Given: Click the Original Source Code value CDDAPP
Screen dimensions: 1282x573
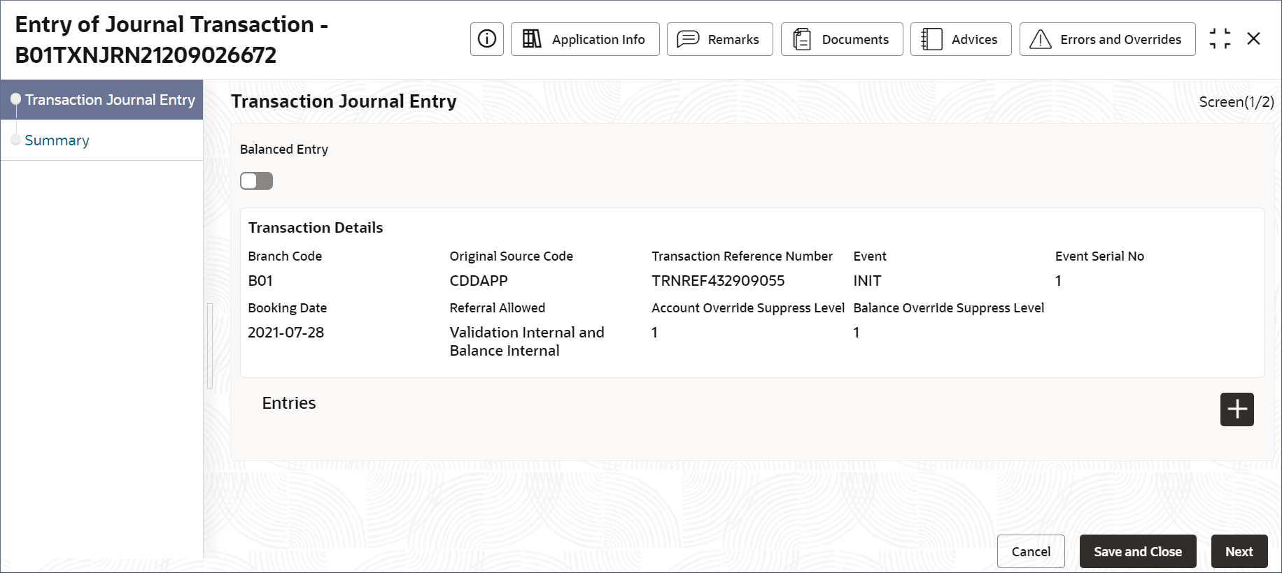Looking at the screenshot, I should coord(479,281).
